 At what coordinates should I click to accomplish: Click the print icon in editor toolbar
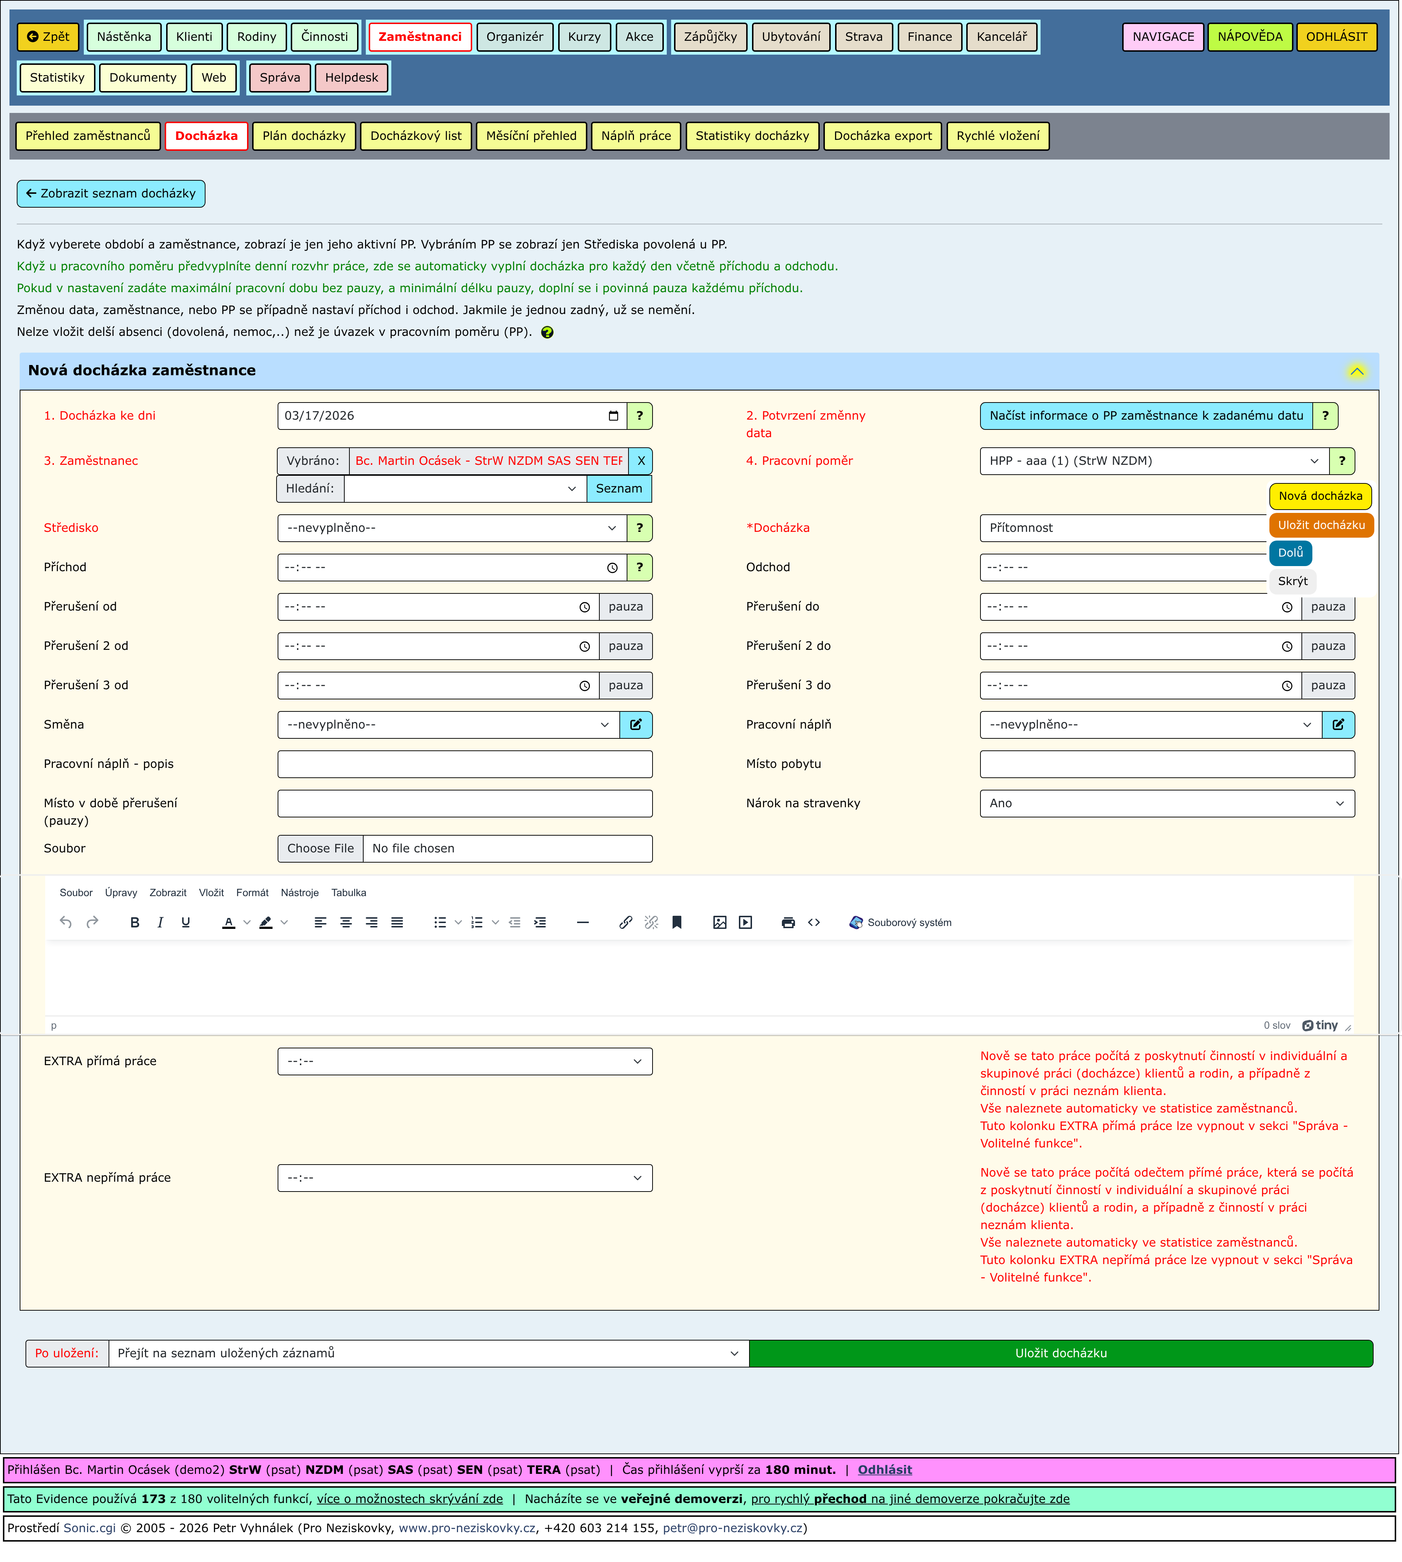pyautogui.click(x=787, y=923)
